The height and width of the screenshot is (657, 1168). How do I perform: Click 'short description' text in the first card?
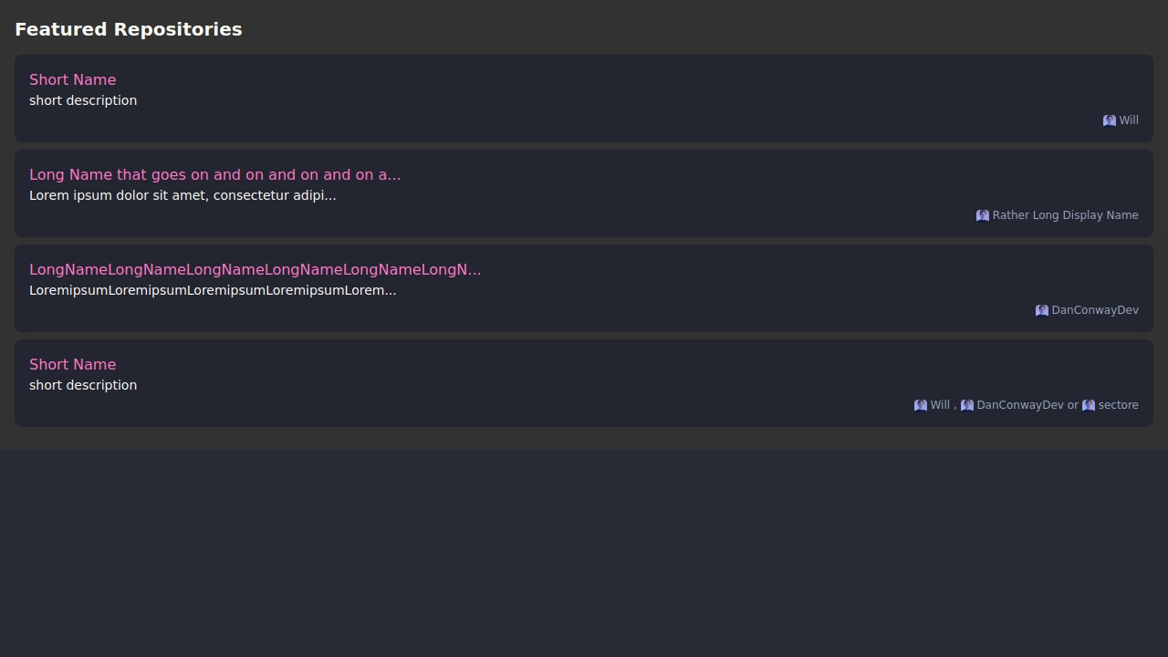83,100
